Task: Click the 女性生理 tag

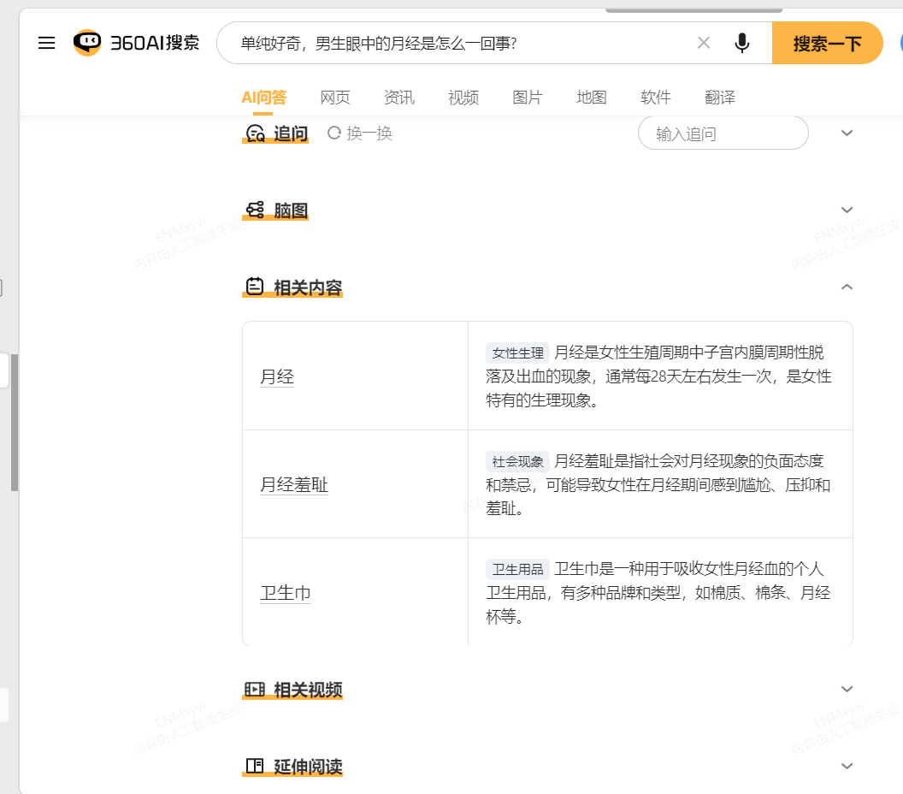Action: tap(517, 353)
